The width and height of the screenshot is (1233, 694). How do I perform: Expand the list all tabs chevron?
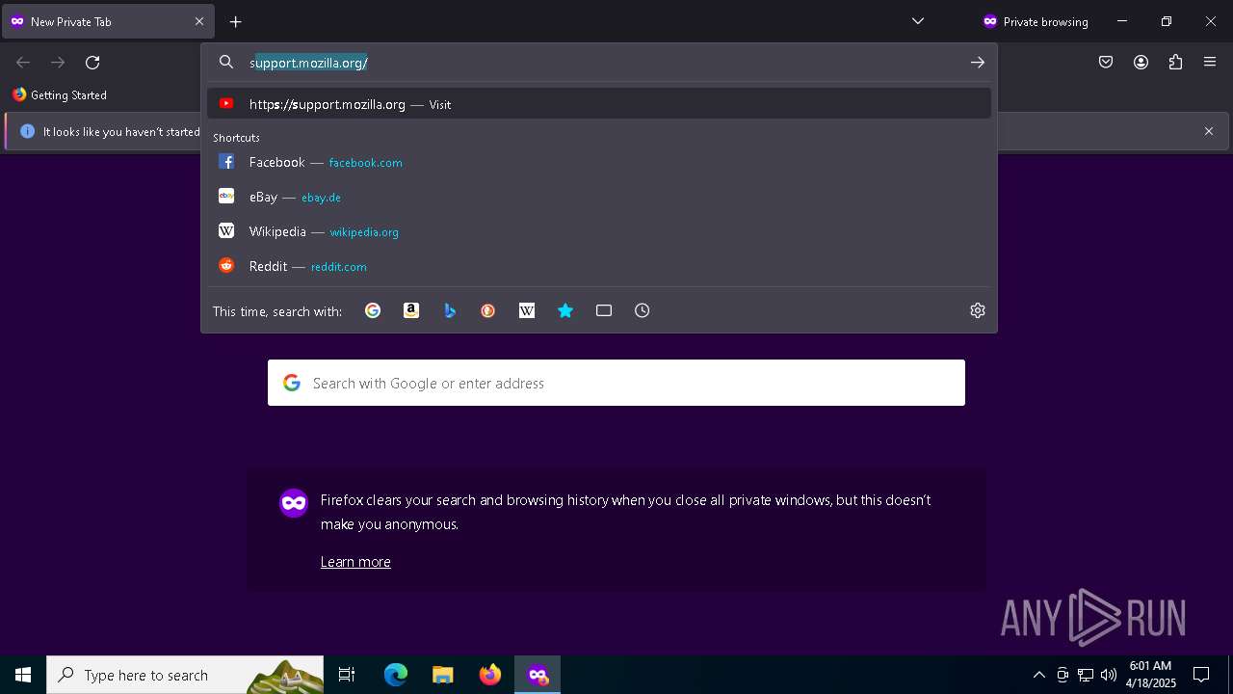click(x=918, y=21)
